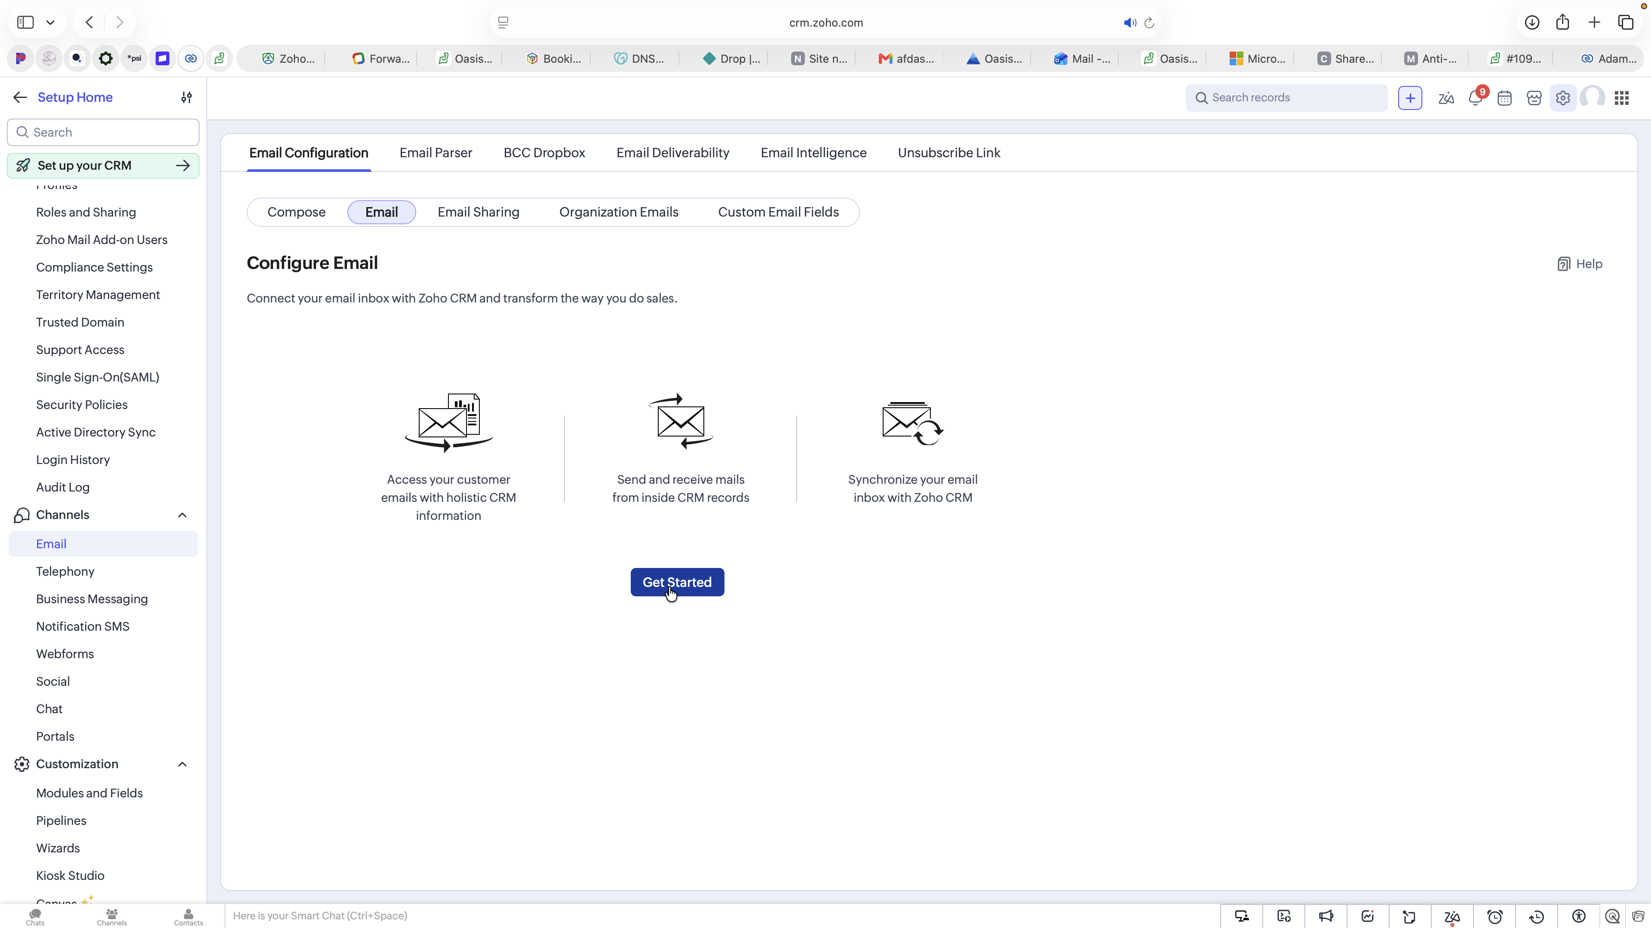The width and height of the screenshot is (1651, 928).
Task: Open Modules and Fields
Action: [x=89, y=793]
